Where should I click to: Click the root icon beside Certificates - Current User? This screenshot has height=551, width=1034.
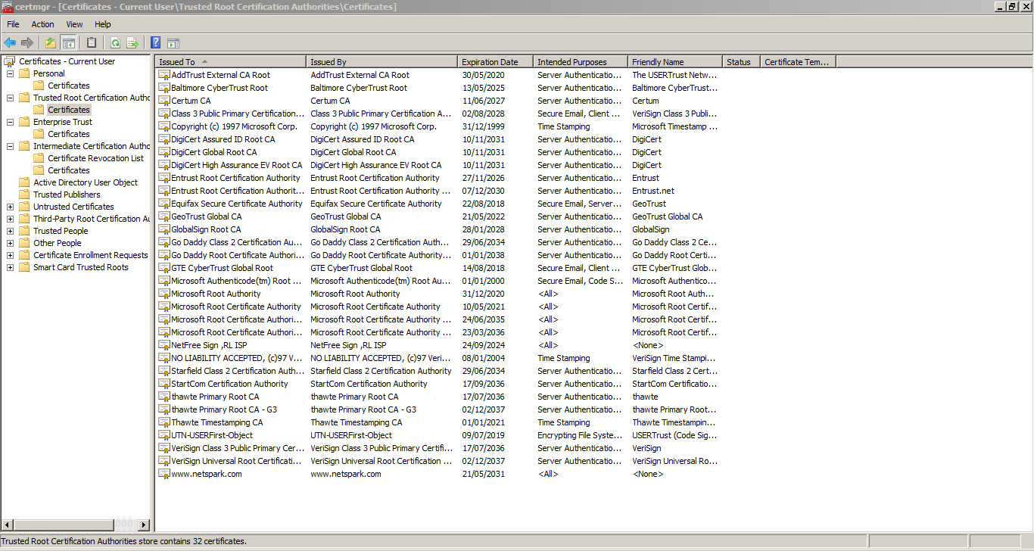[x=10, y=61]
